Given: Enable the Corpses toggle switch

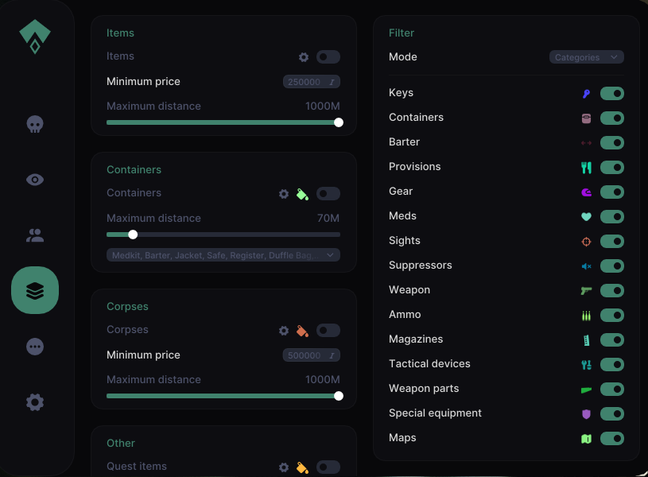Looking at the screenshot, I should click(x=328, y=330).
